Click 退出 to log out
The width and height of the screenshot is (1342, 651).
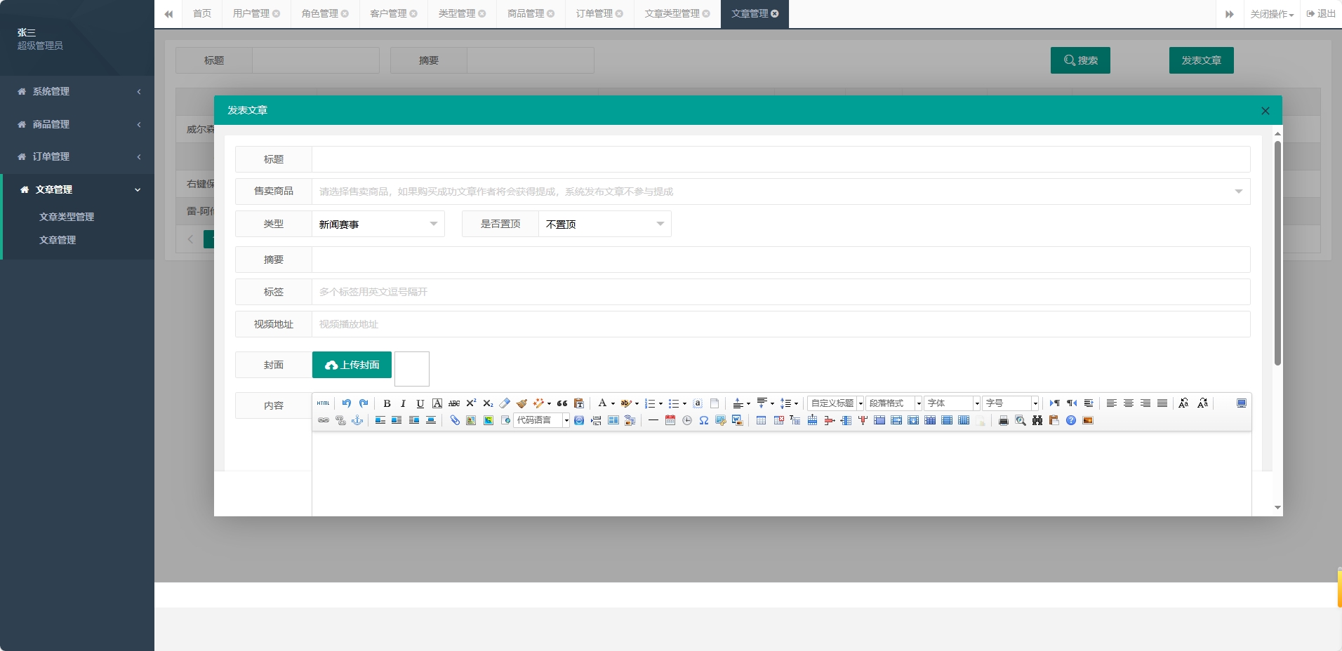(x=1321, y=14)
